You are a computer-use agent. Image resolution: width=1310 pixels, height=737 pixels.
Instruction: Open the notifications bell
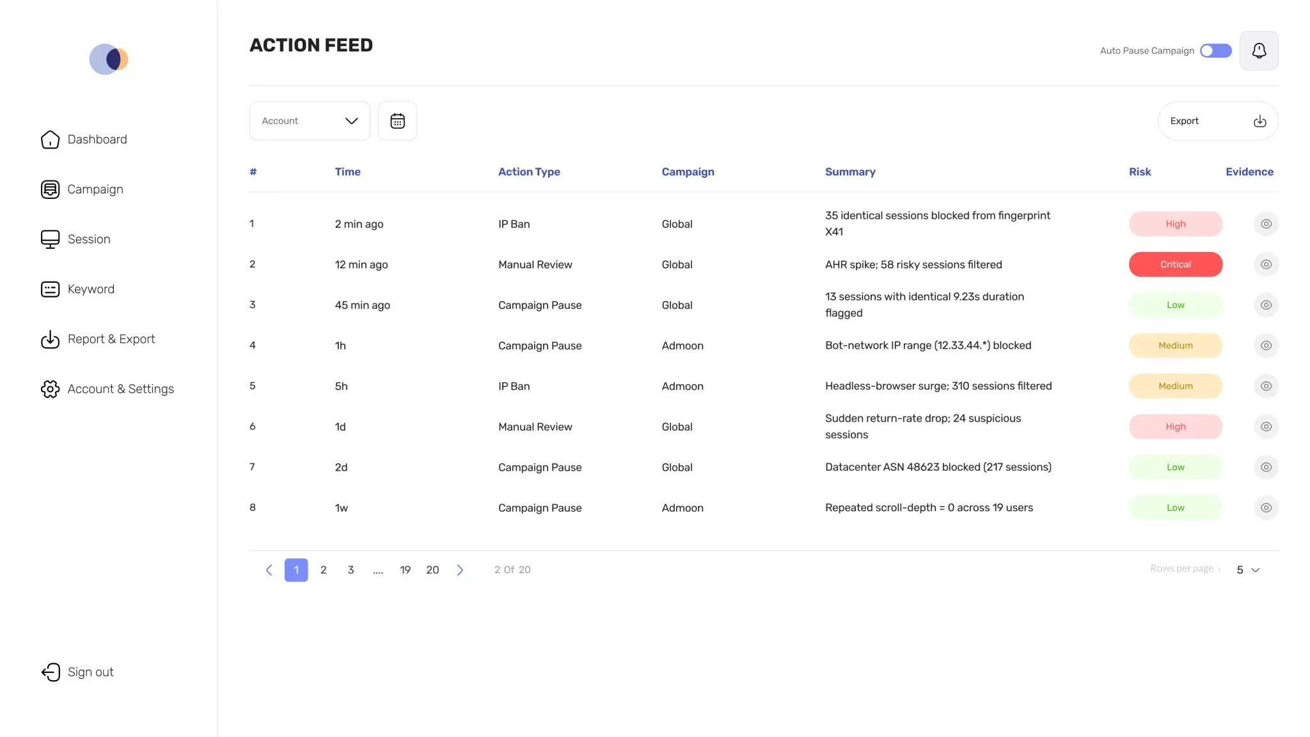(1259, 51)
